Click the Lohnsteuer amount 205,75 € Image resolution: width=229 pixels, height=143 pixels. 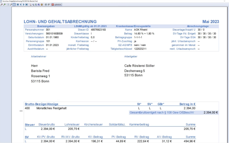(74, 129)
